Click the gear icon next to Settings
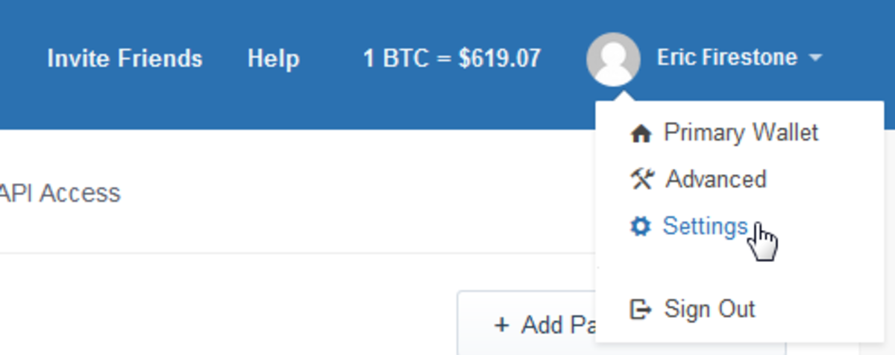This screenshot has height=355, width=895. click(x=641, y=226)
